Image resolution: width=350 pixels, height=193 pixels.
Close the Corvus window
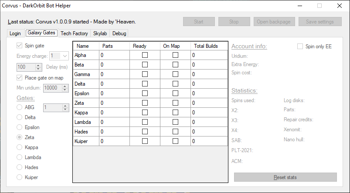point(340,6)
